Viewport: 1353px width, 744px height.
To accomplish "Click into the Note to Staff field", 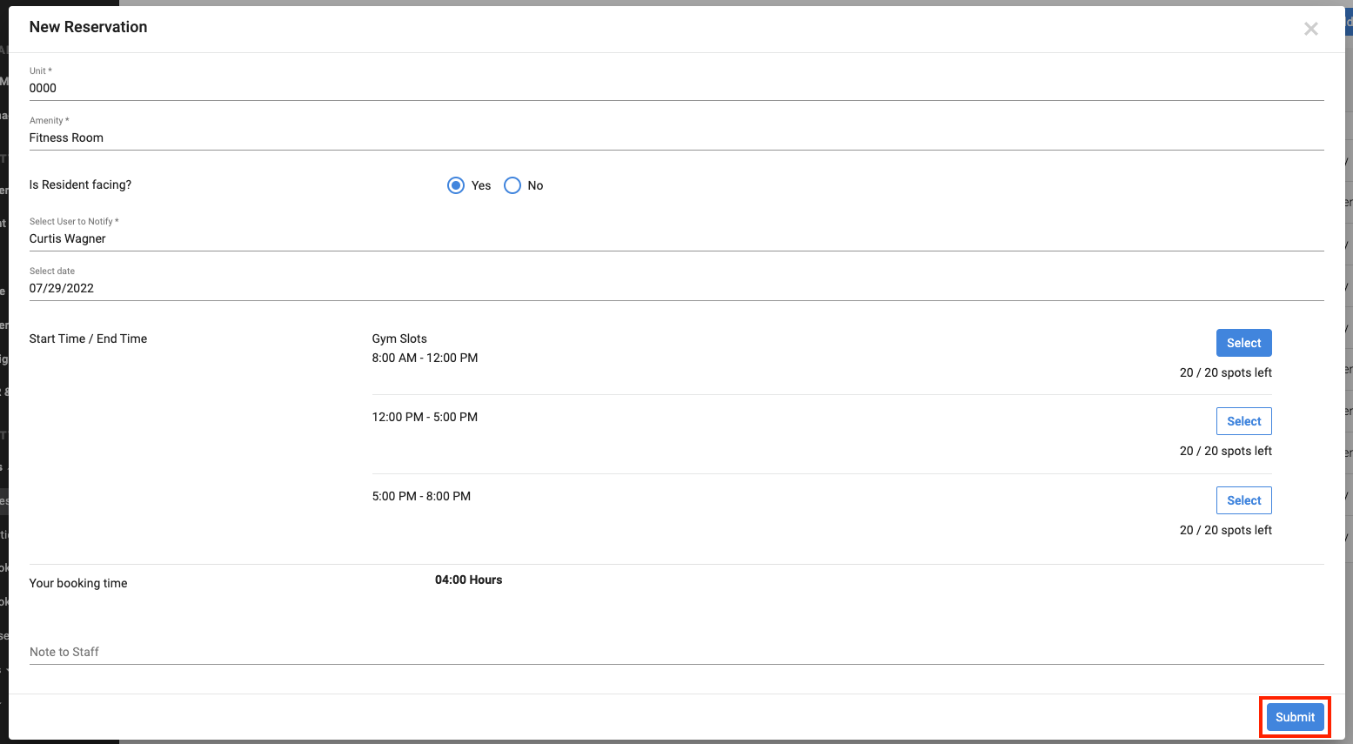I will coord(675,652).
